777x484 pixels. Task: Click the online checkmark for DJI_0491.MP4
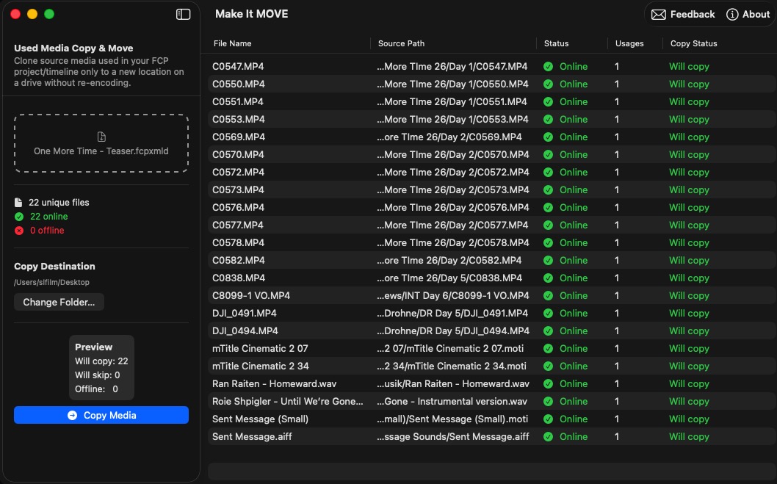[548, 313]
